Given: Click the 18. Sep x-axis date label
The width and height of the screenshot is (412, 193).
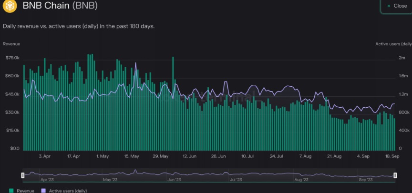Looking at the screenshot, I should (392, 156).
